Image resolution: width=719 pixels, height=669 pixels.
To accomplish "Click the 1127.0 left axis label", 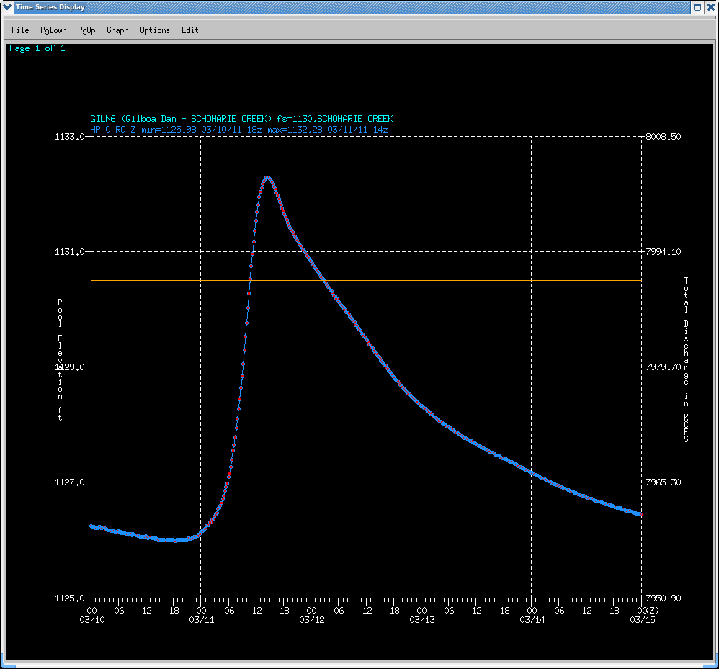I will (70, 482).
